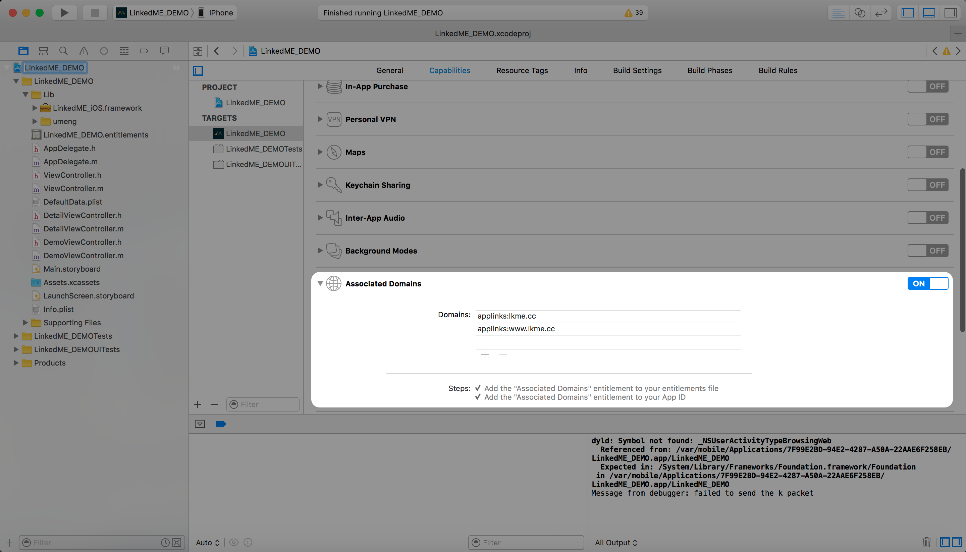This screenshot has height=552, width=966.
Task: Enable the In-App Purchase switch
Action: (x=928, y=87)
